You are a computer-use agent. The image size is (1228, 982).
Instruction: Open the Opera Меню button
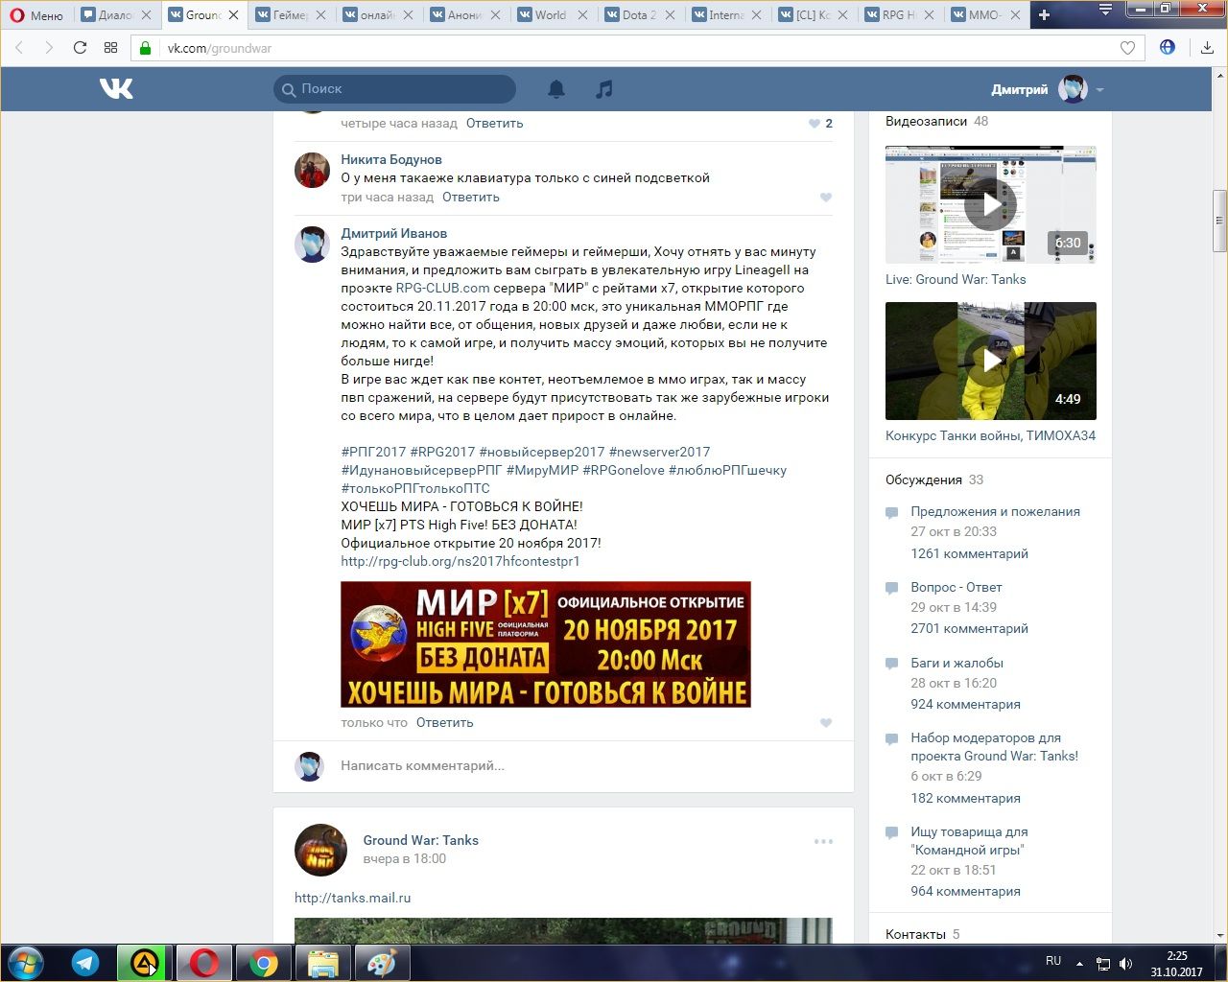click(36, 15)
